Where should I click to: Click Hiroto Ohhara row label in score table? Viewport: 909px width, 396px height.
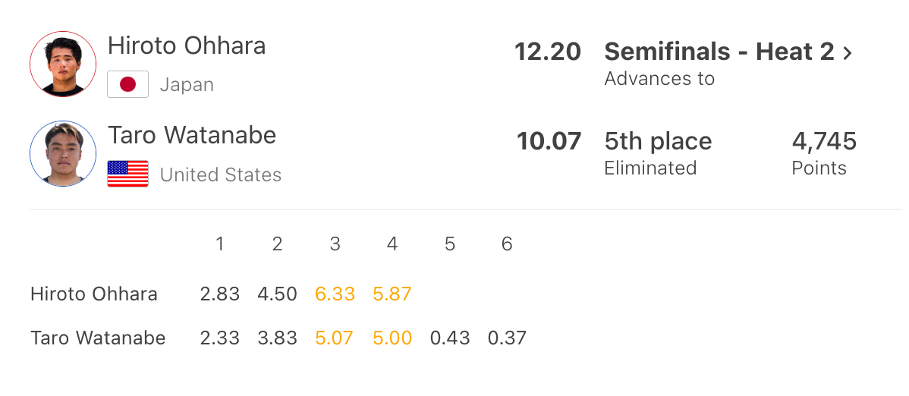94,294
